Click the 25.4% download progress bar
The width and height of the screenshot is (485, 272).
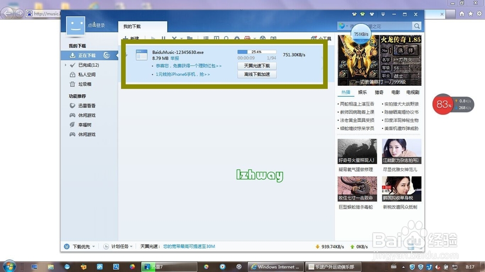pos(257,52)
